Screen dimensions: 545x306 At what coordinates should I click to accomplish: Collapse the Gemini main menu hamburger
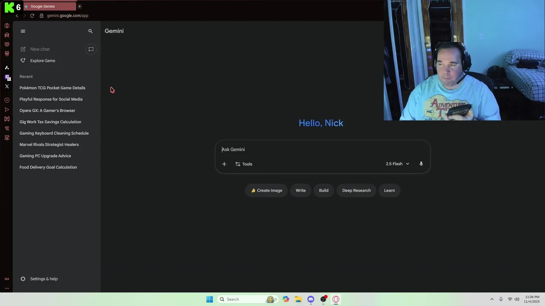pyautogui.click(x=23, y=31)
